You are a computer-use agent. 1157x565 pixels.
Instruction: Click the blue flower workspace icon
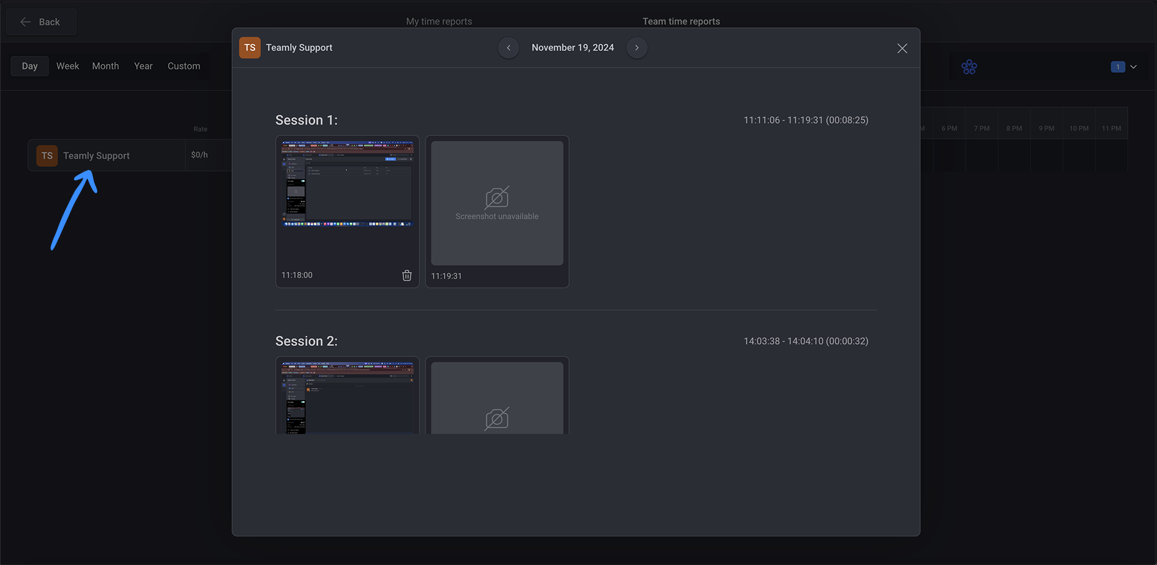(969, 67)
